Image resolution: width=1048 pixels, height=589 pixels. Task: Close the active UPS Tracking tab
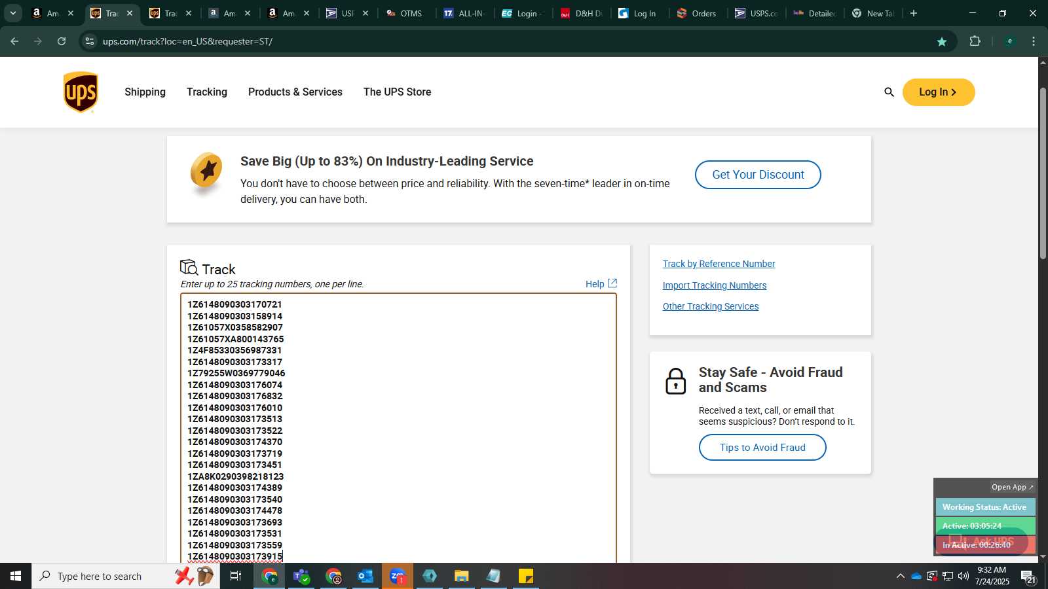point(130,13)
